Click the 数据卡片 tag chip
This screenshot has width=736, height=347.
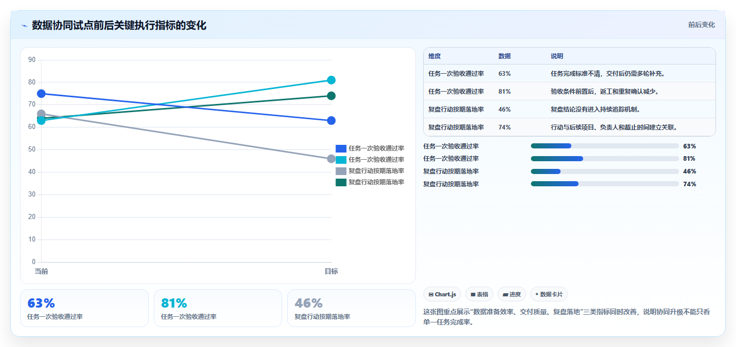coord(549,294)
